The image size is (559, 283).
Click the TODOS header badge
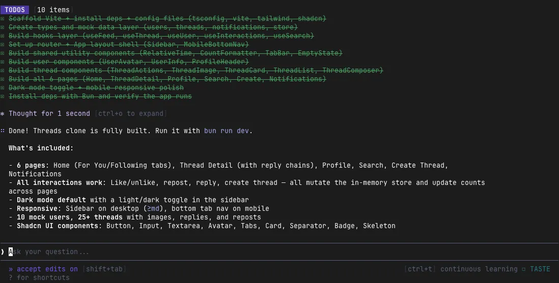coord(15,10)
